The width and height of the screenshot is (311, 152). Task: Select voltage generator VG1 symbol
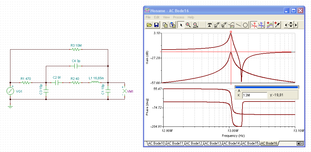10,91
